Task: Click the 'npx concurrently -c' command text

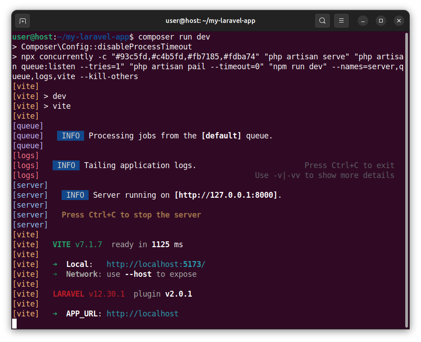Action: point(64,57)
